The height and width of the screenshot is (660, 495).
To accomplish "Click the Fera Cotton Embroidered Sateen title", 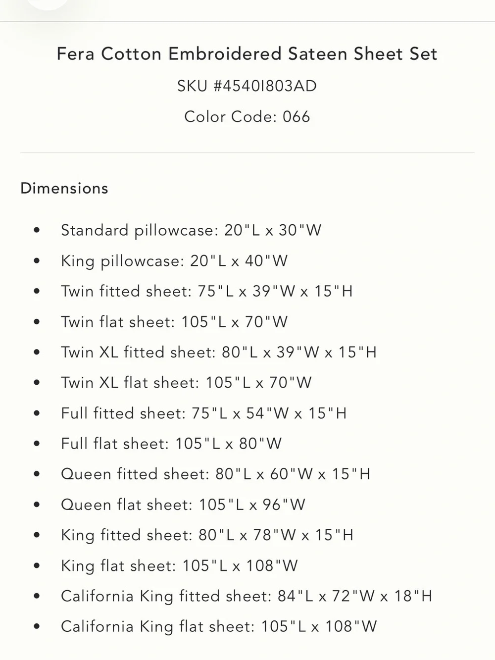I will [x=247, y=53].
